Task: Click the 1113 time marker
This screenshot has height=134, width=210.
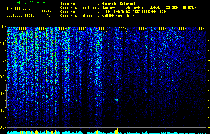Action: 62,29
